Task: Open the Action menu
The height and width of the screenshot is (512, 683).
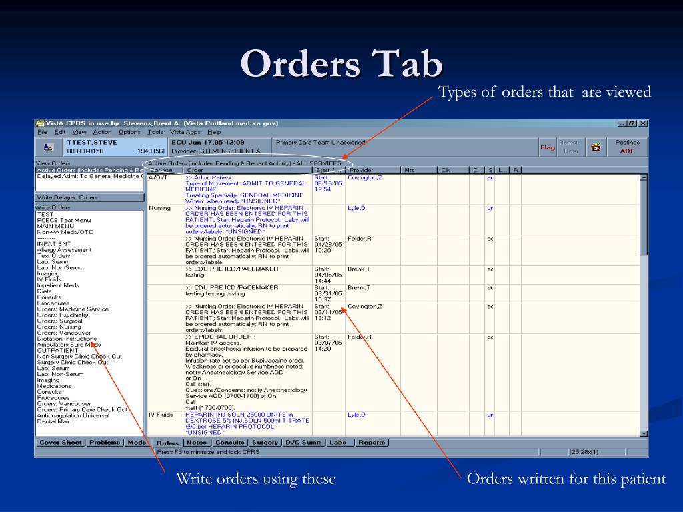Action: [102, 132]
